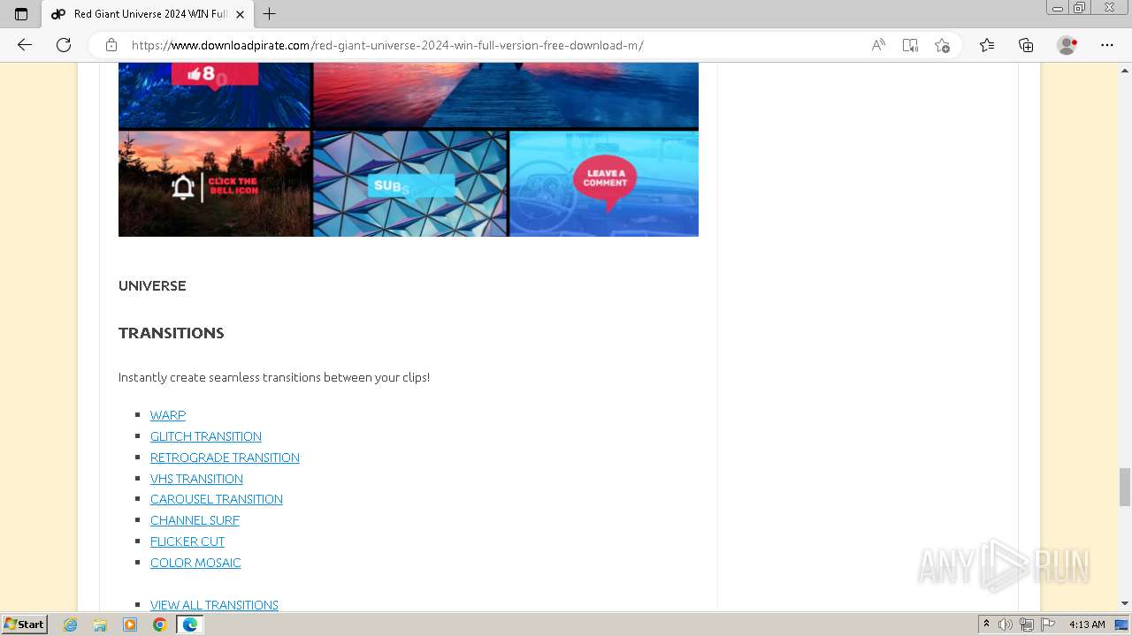Click the Show desktop tray icon

(x=1122, y=625)
